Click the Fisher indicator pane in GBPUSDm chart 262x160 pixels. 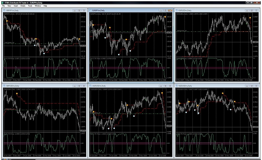(42, 143)
